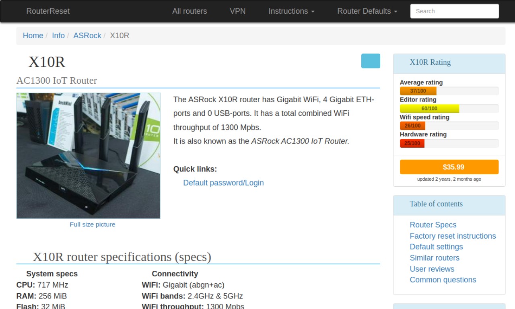Open the Full size picture link
The width and height of the screenshot is (515, 309).
click(x=93, y=225)
